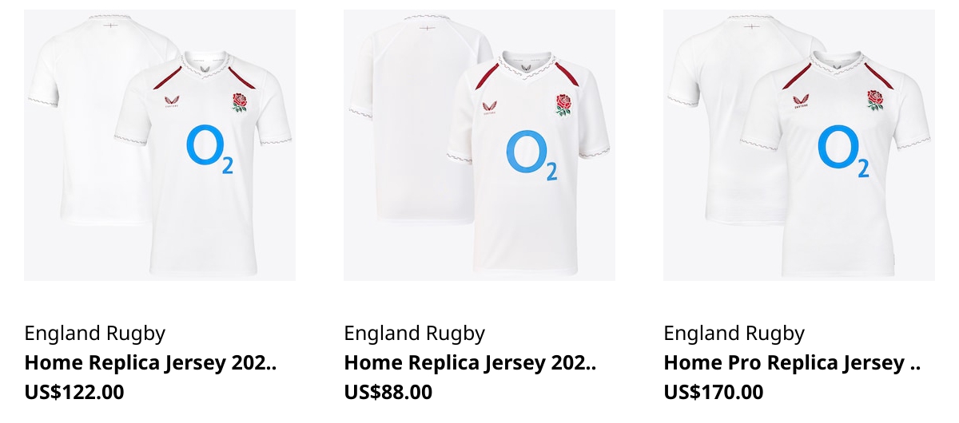959x423 pixels.
Task: Open the Home Pro Replica Jersey image
Action: 799,145
